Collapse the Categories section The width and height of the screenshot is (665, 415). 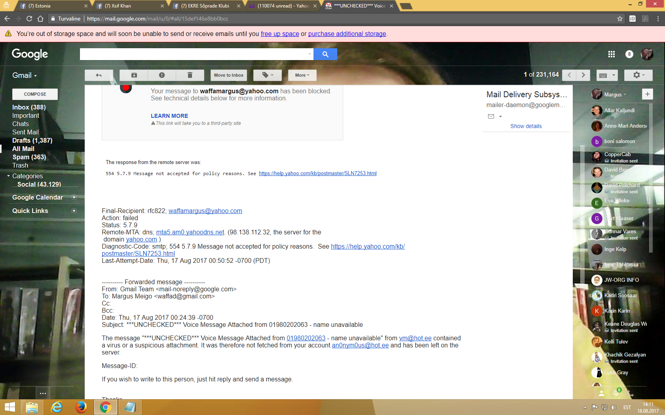coord(9,176)
